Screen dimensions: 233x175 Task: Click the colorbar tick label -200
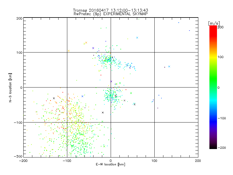222,148
